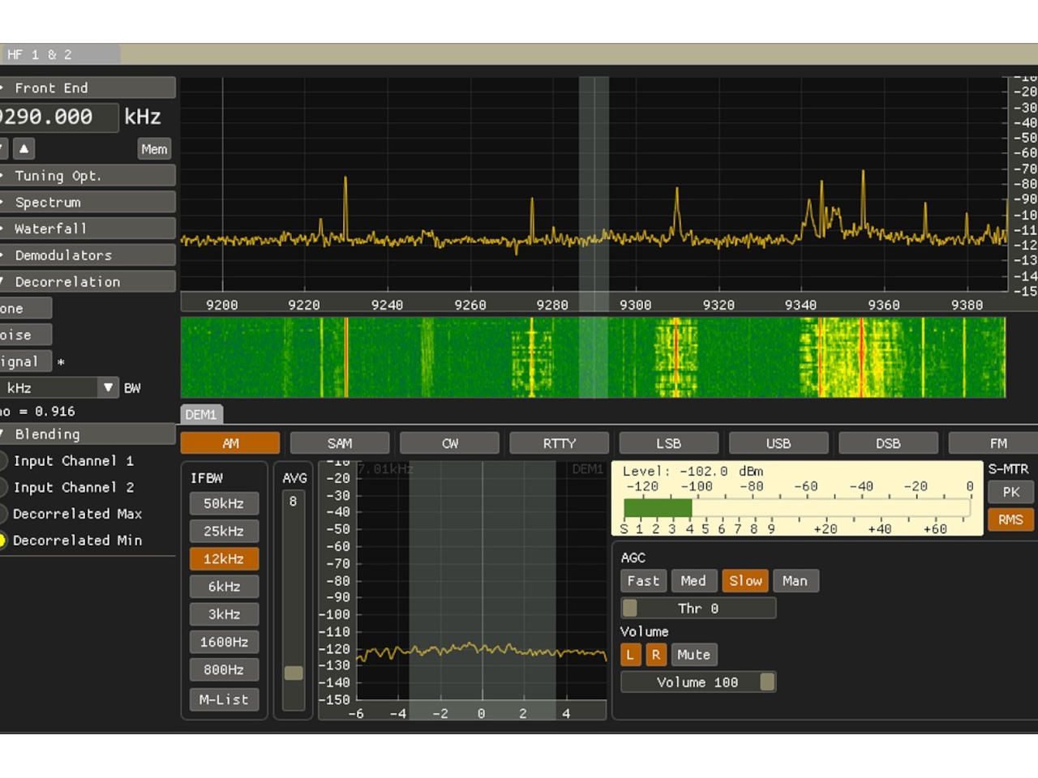Choose the 800Hz IF bandwidth
Viewport: 1038px width, 778px height.
tap(224, 669)
